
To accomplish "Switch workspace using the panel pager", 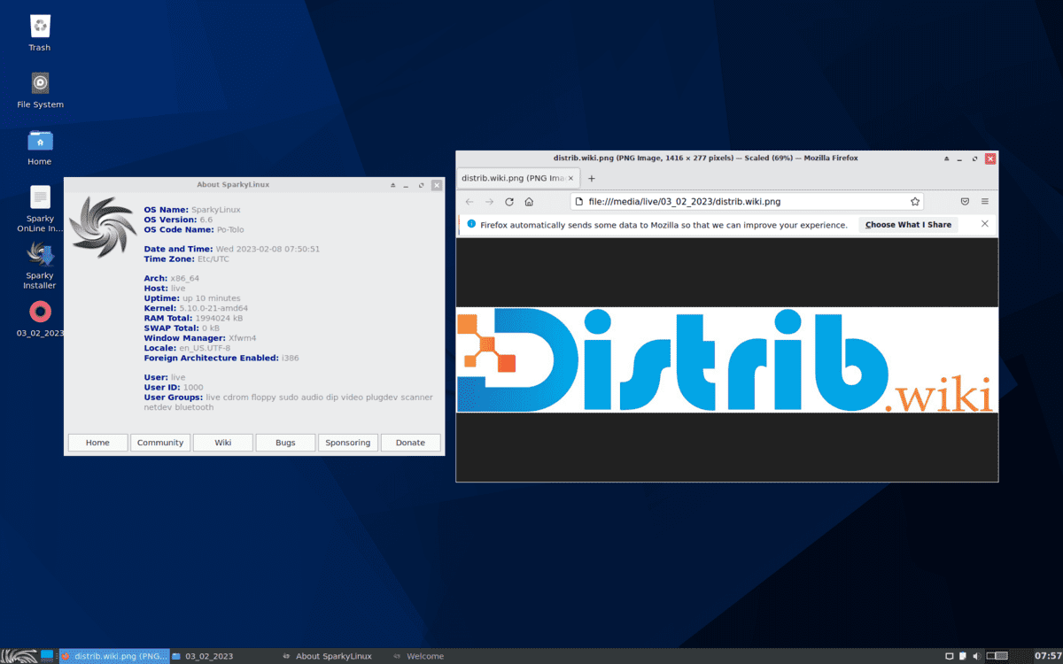I will 997,656.
